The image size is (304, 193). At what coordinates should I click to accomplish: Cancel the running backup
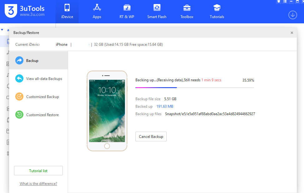(x=151, y=137)
